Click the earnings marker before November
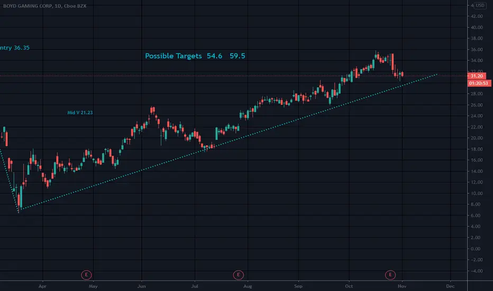 click(390, 275)
